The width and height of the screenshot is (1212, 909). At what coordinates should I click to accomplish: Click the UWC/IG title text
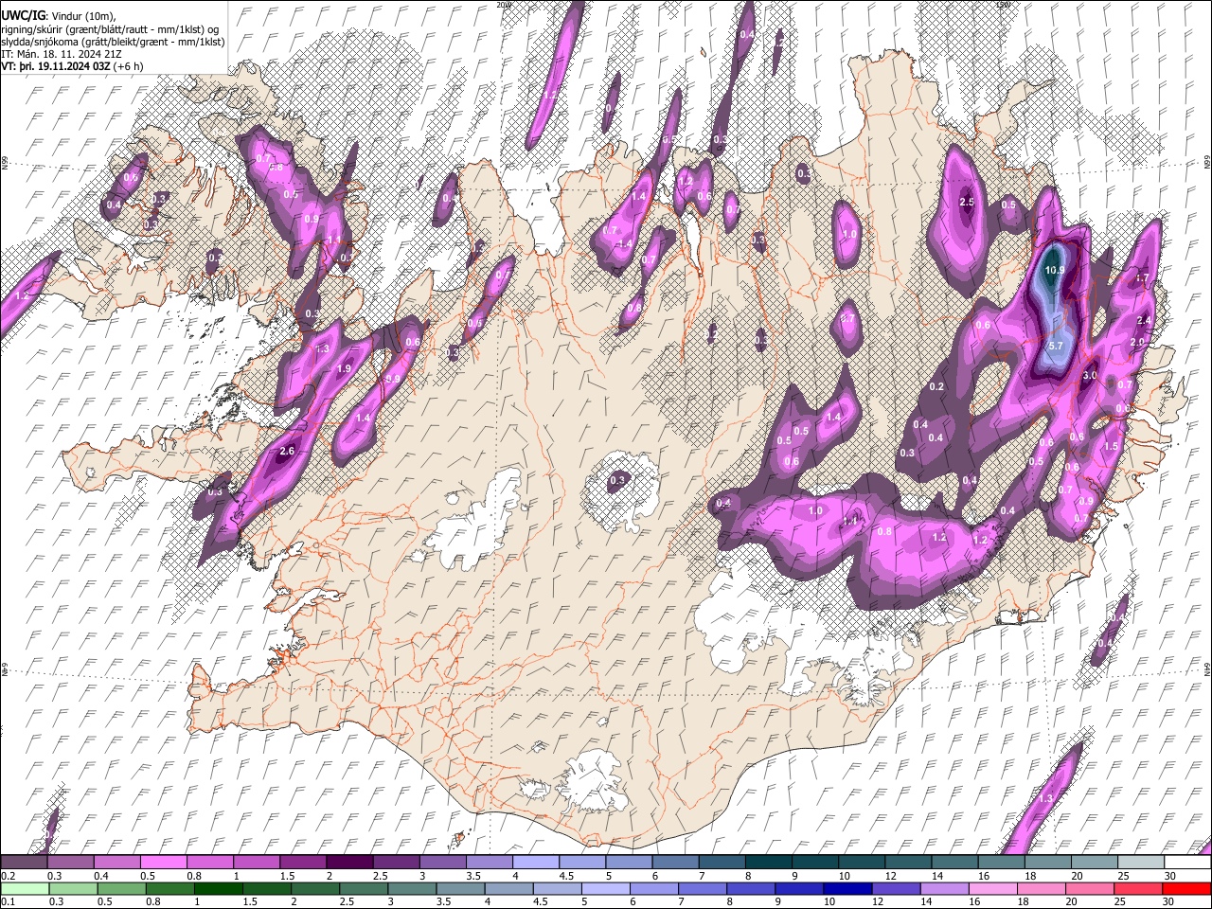pos(22,16)
